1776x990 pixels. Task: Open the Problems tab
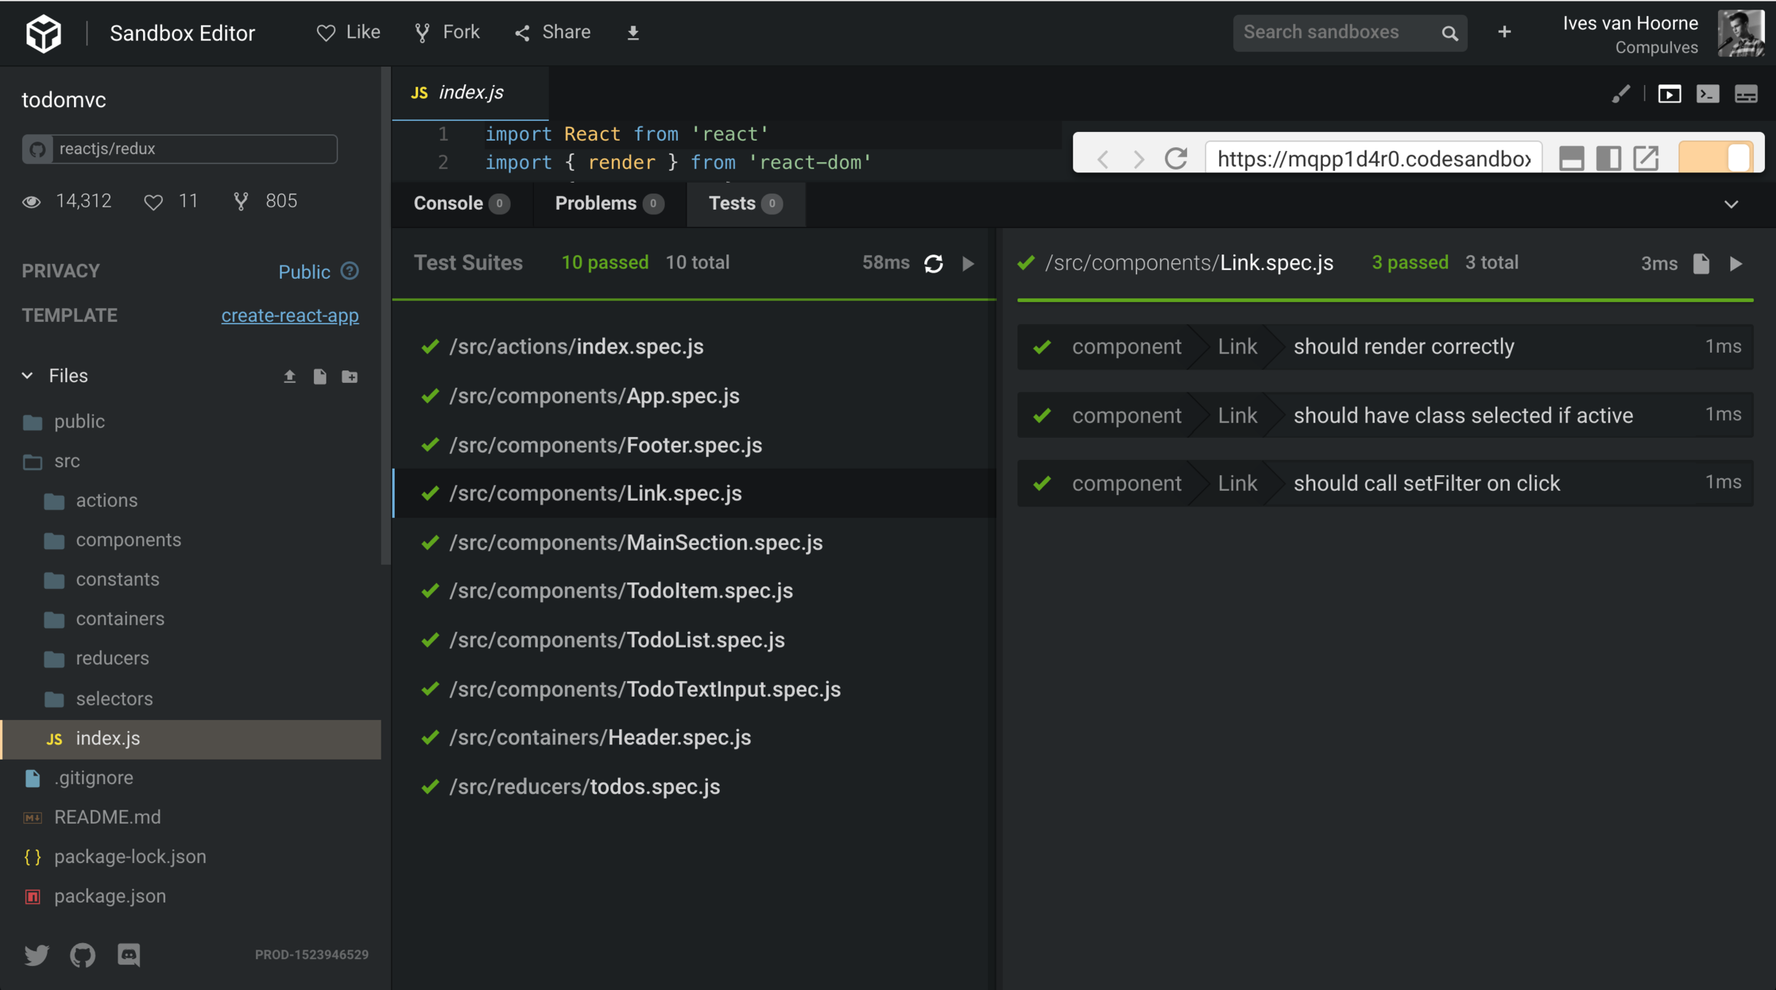coord(596,203)
